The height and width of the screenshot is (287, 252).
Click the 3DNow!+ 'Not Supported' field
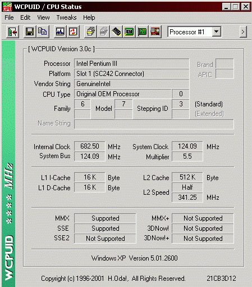pyautogui.click(x=203, y=239)
